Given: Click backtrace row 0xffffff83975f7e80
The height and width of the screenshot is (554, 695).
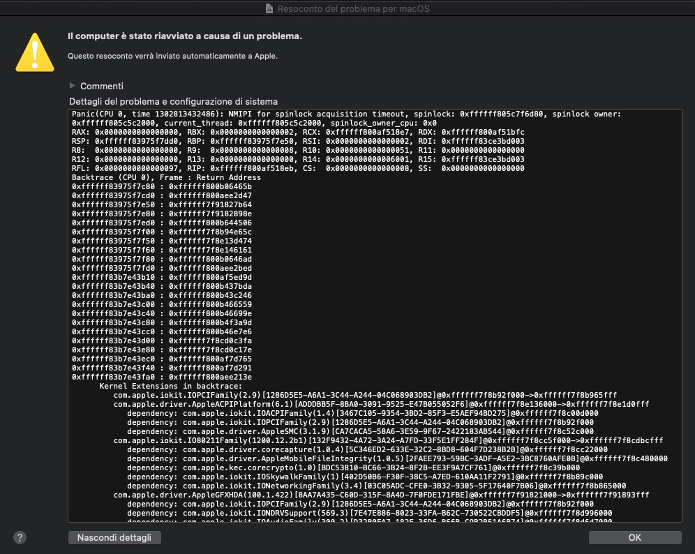Looking at the screenshot, I should [162, 214].
